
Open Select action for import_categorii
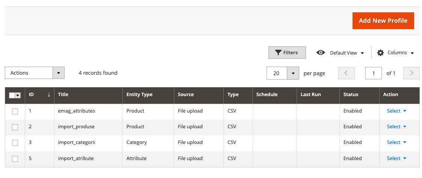[x=396, y=142]
